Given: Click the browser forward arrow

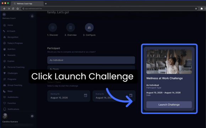Looking at the screenshot, I should point(9,9).
